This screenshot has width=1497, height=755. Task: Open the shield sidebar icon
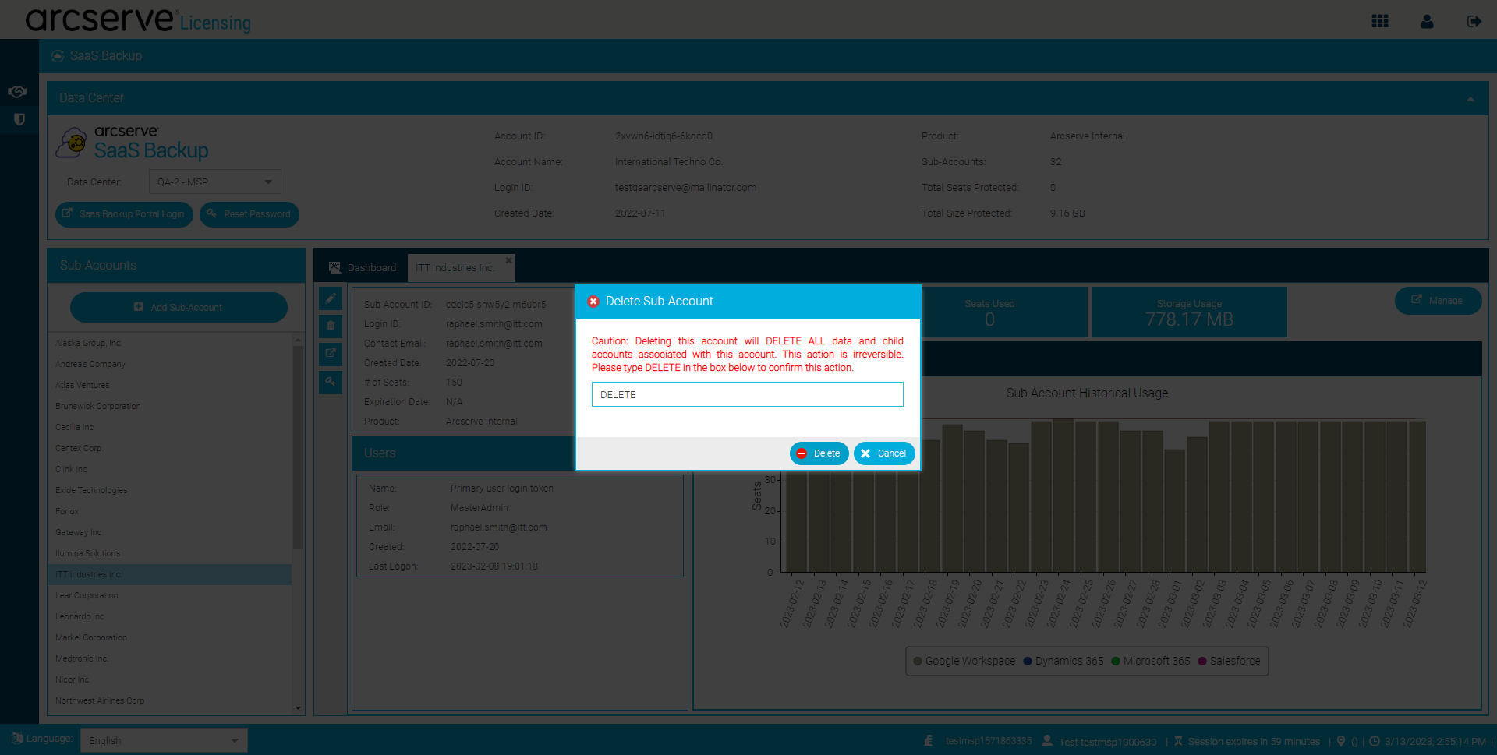[19, 119]
